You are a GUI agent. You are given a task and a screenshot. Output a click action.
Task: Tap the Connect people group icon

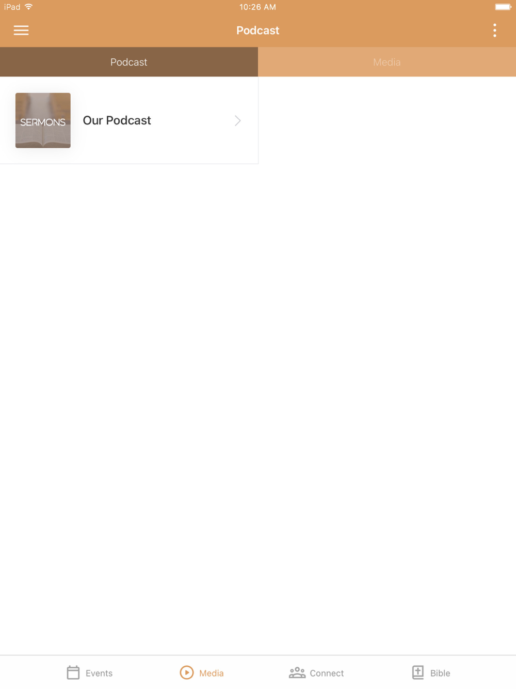(x=297, y=672)
